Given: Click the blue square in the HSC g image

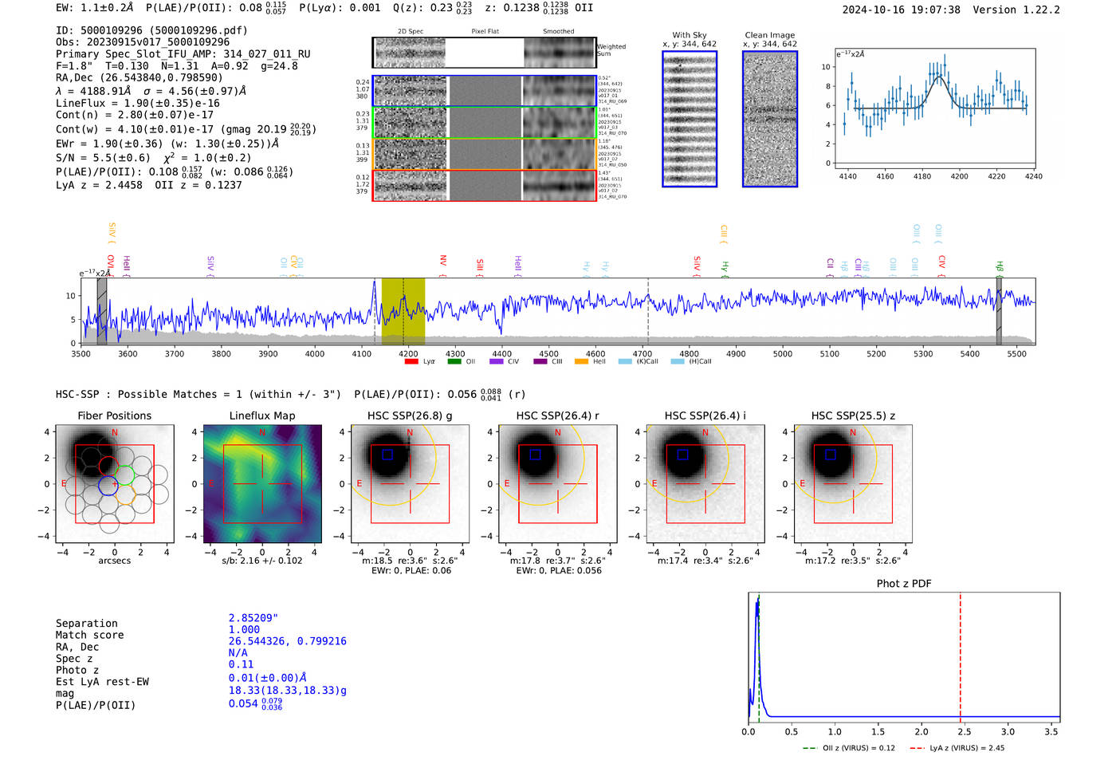Looking at the screenshot, I should point(387,455).
